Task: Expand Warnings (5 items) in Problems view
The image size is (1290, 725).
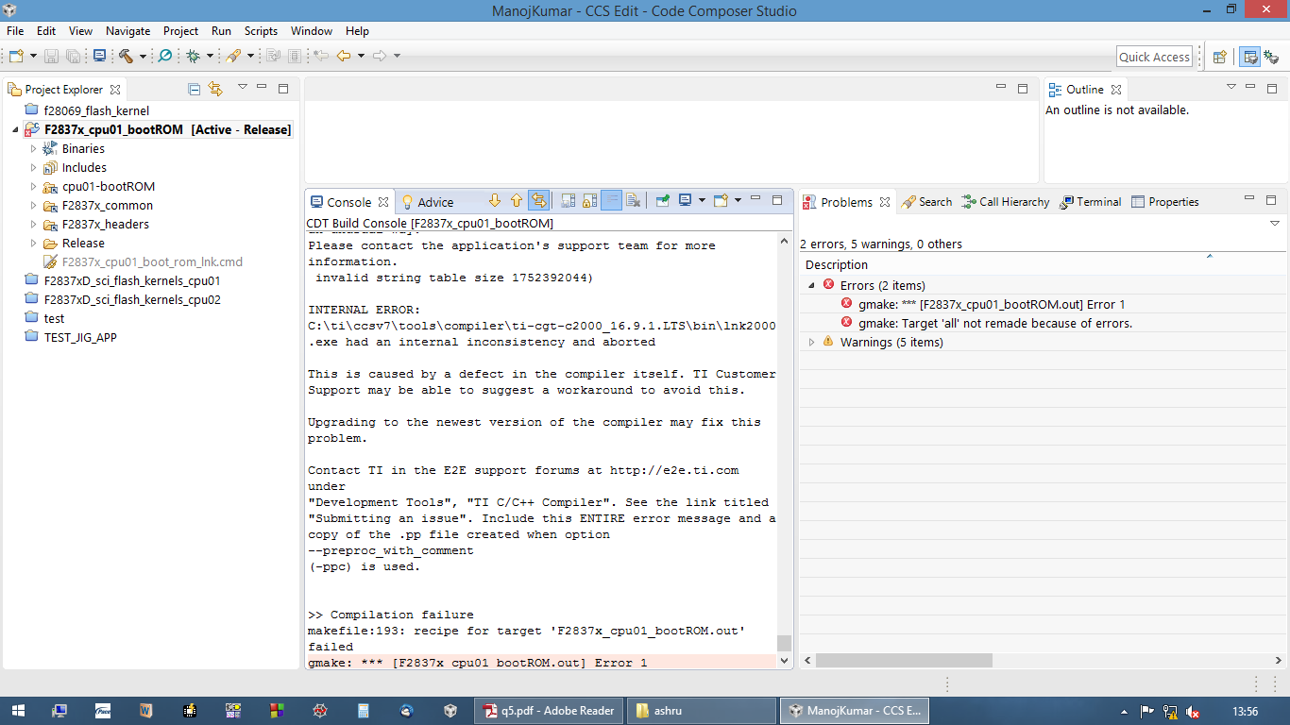Action: [811, 342]
